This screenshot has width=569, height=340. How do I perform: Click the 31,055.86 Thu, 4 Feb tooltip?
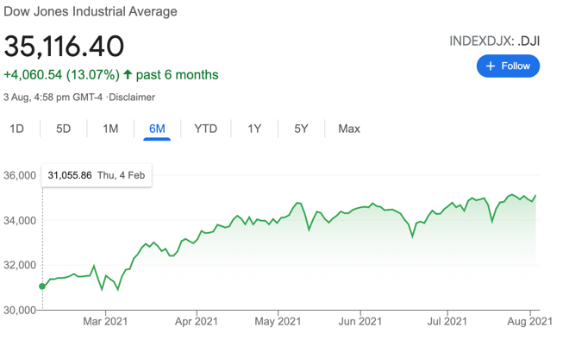pos(97,175)
